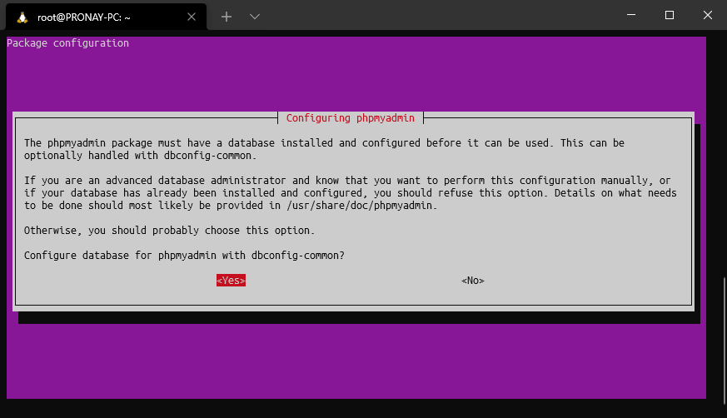This screenshot has width=727, height=418.
Task: Choose <No> to refuse dbconfig-common
Action: (x=473, y=281)
